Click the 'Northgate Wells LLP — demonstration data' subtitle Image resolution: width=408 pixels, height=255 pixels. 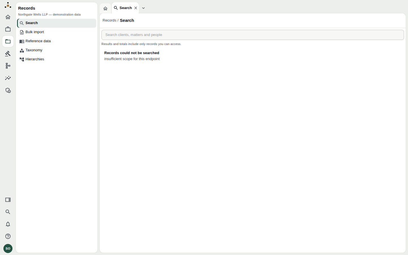[49, 14]
